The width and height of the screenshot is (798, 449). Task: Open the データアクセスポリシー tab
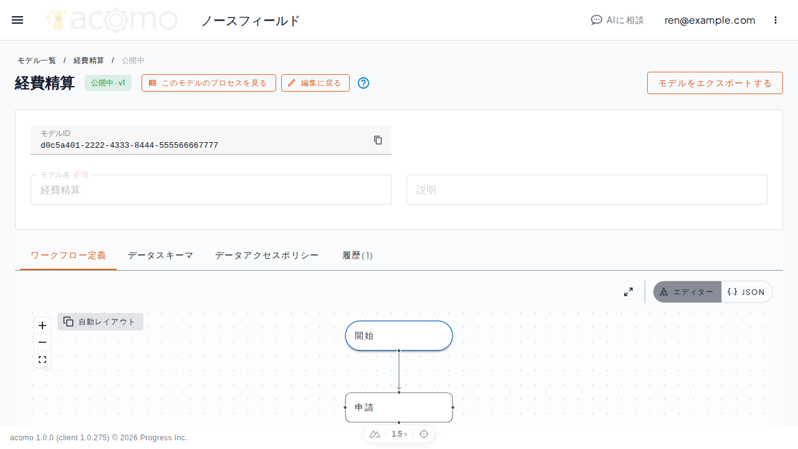(267, 256)
